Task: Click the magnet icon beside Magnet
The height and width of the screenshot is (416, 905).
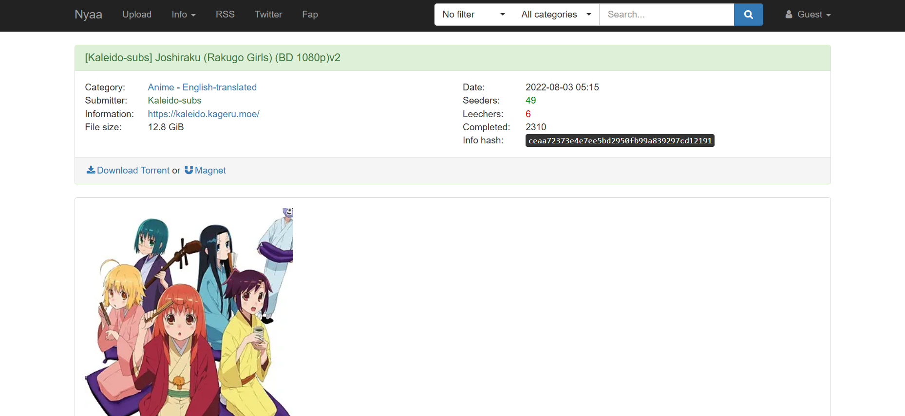Action: pos(189,170)
